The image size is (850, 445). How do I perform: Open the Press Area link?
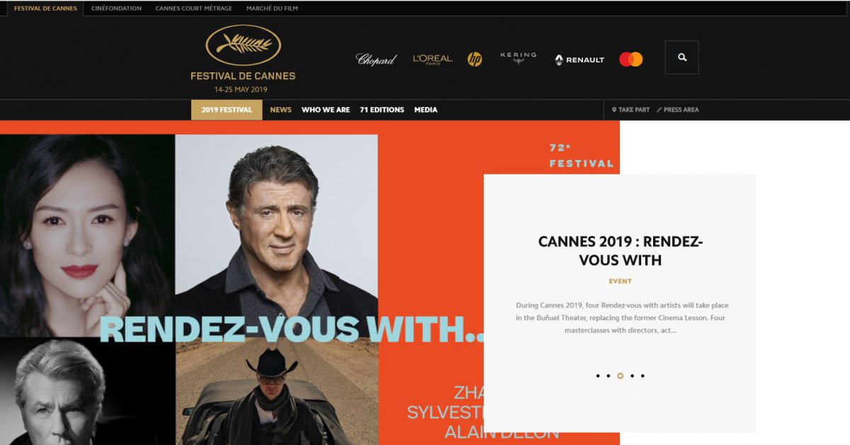click(x=677, y=110)
